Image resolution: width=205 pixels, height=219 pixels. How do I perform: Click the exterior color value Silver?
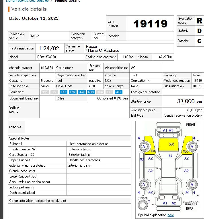click(45, 86)
